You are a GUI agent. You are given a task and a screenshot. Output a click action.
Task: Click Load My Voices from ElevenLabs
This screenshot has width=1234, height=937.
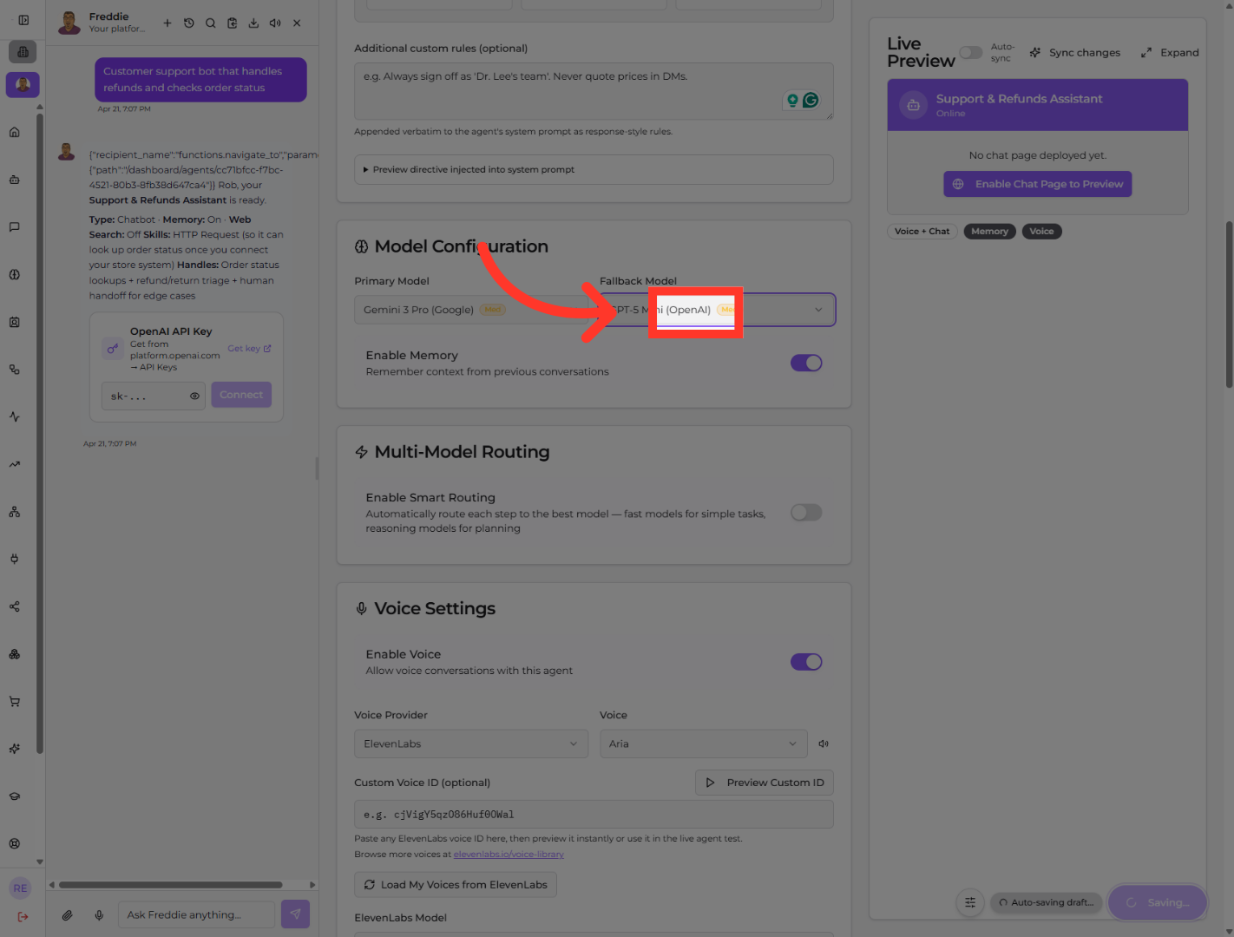(x=456, y=884)
